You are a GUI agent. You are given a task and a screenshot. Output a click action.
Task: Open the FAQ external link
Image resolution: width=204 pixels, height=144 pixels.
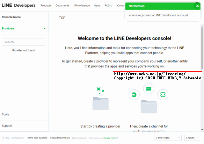pyautogui.click(x=108, y=6)
